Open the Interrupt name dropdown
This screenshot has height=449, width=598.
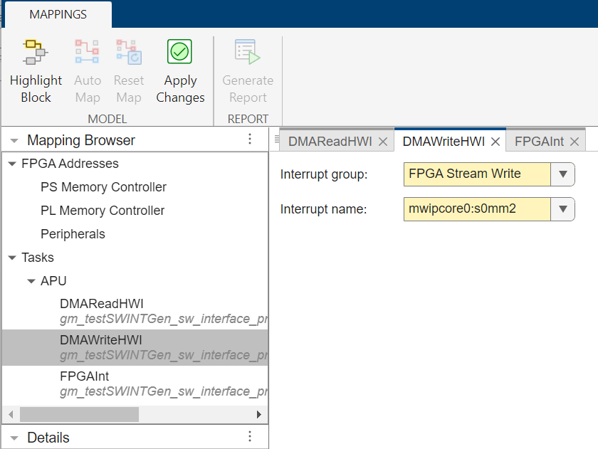563,209
